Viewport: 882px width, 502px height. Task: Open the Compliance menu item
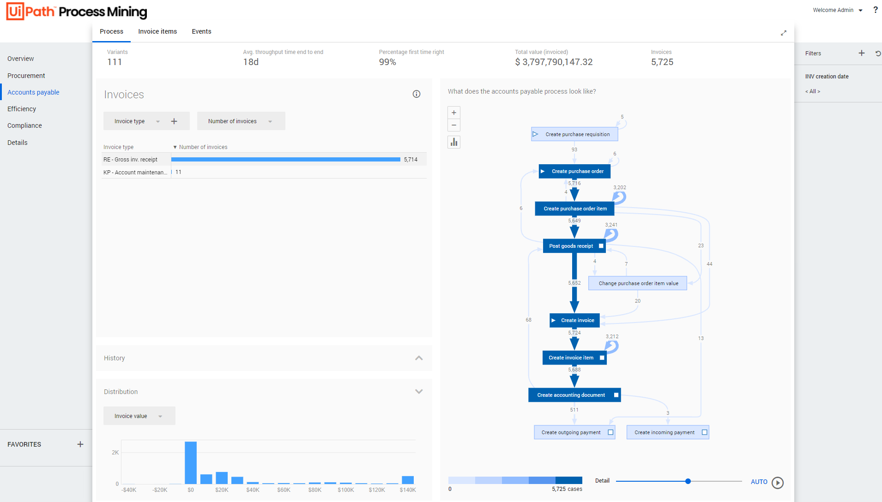click(x=24, y=125)
